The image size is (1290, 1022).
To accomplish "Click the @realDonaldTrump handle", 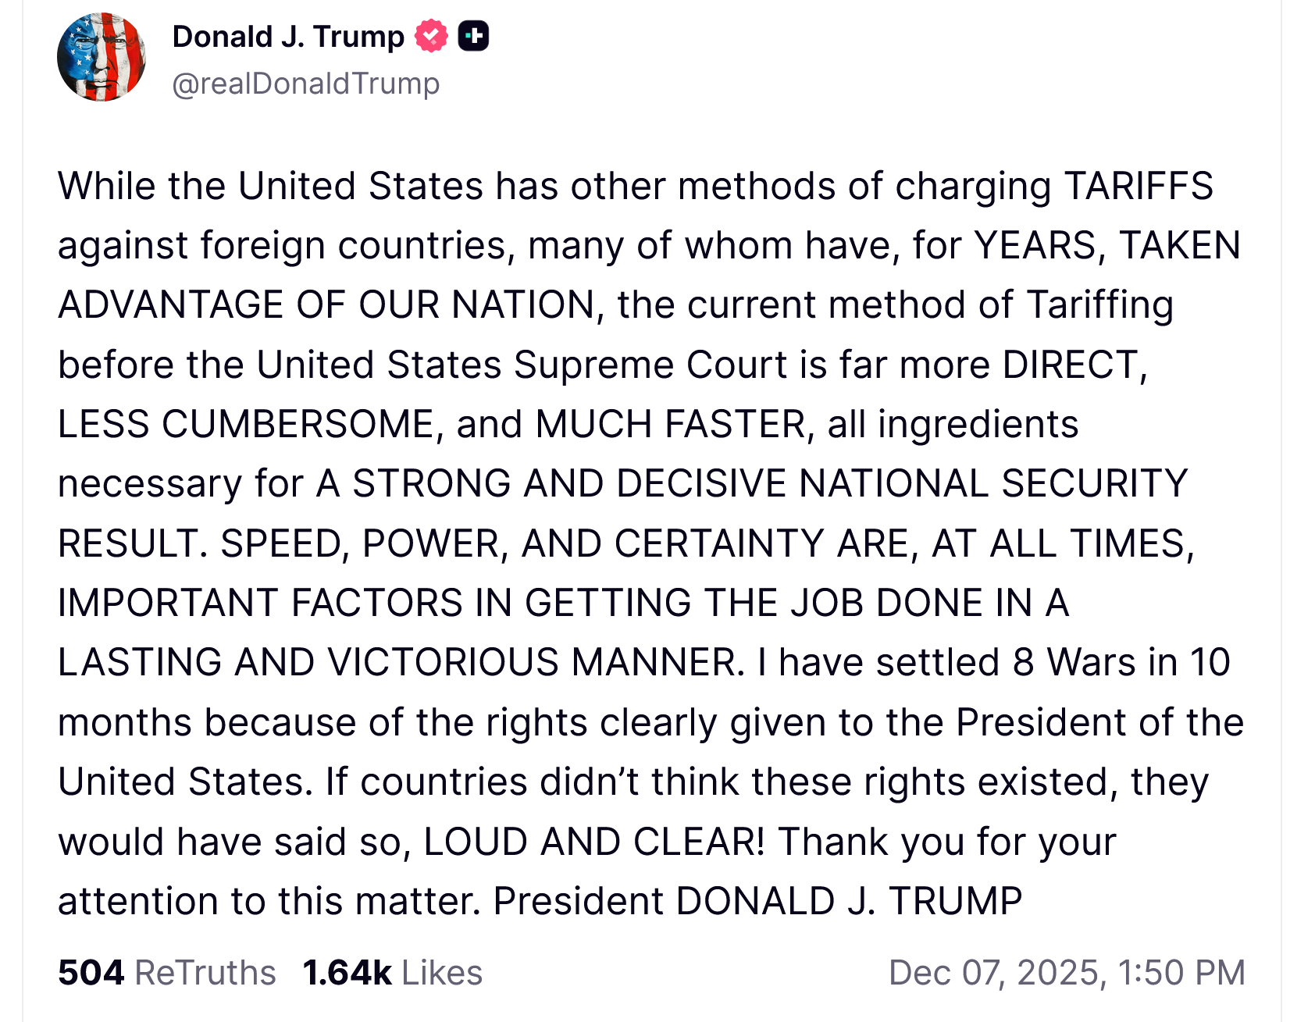I will tap(305, 83).
